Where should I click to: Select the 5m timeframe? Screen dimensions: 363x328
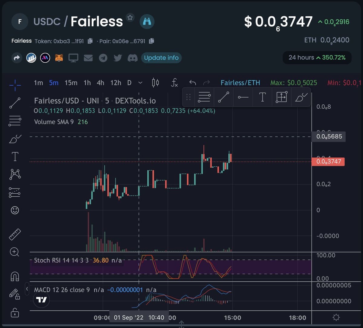click(x=54, y=83)
